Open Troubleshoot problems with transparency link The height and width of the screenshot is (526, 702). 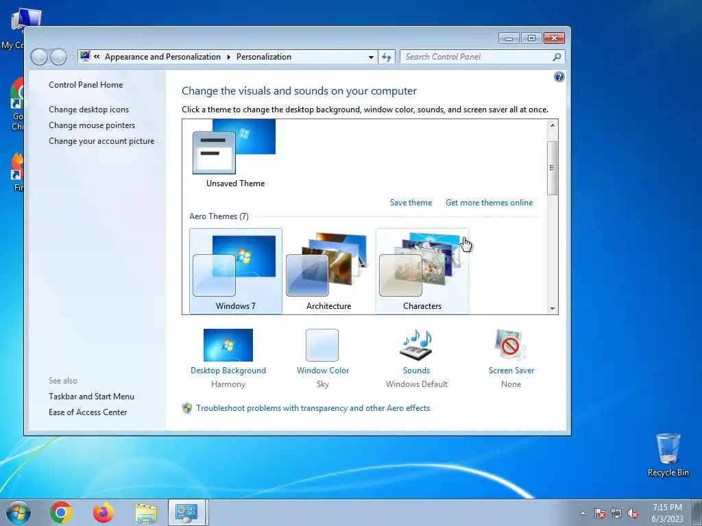(313, 408)
